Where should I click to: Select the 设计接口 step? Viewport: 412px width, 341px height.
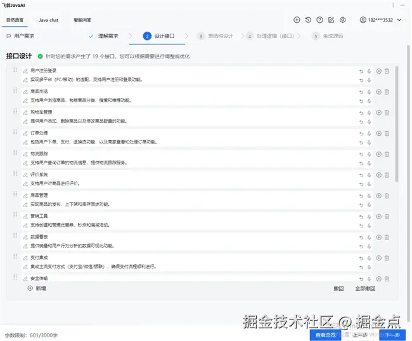(x=158, y=36)
